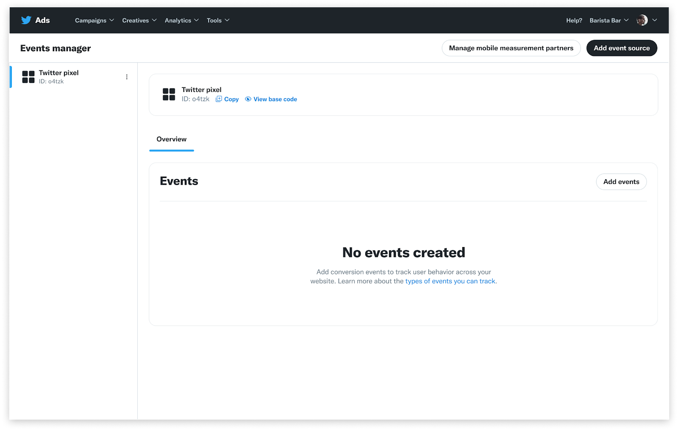The image size is (678, 434).
Task: Switch to the Overview tab
Action: pyautogui.click(x=171, y=139)
